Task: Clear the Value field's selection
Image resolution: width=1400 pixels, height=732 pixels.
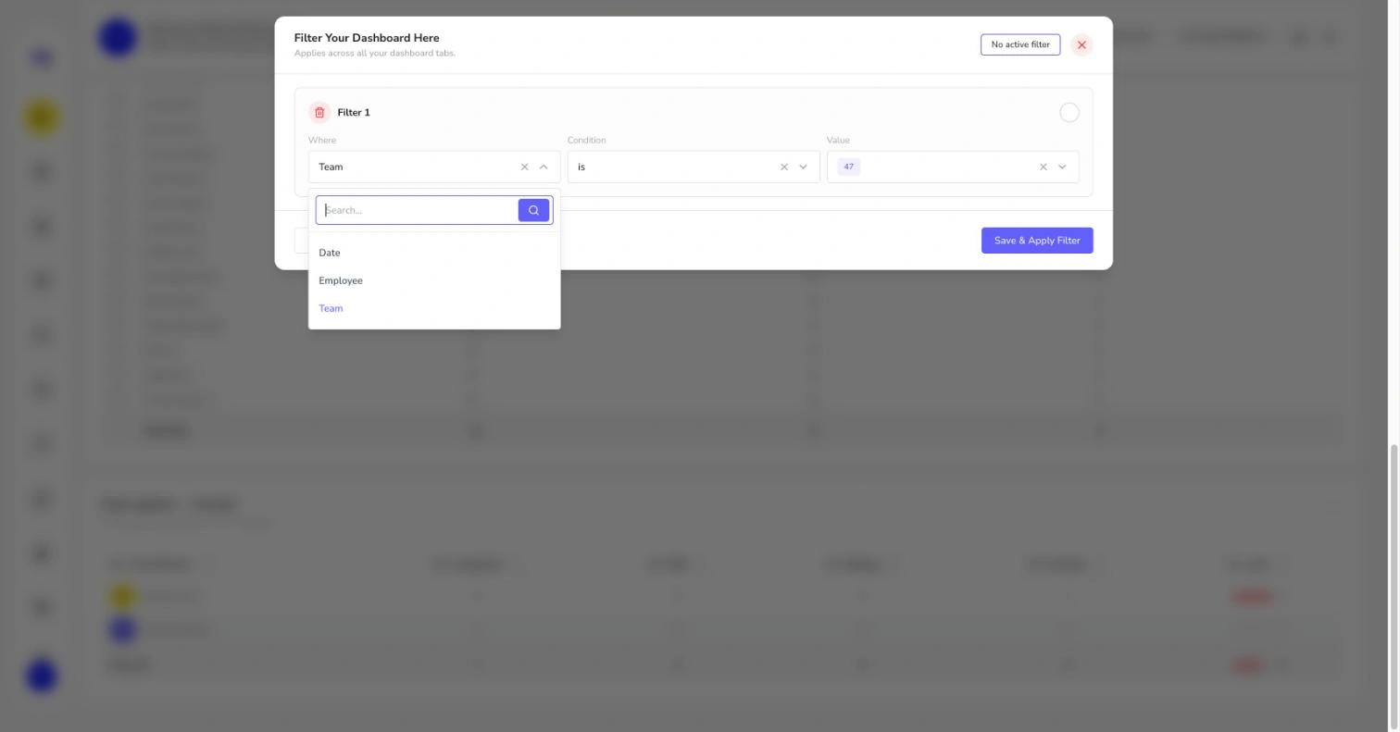Action: click(x=1044, y=167)
